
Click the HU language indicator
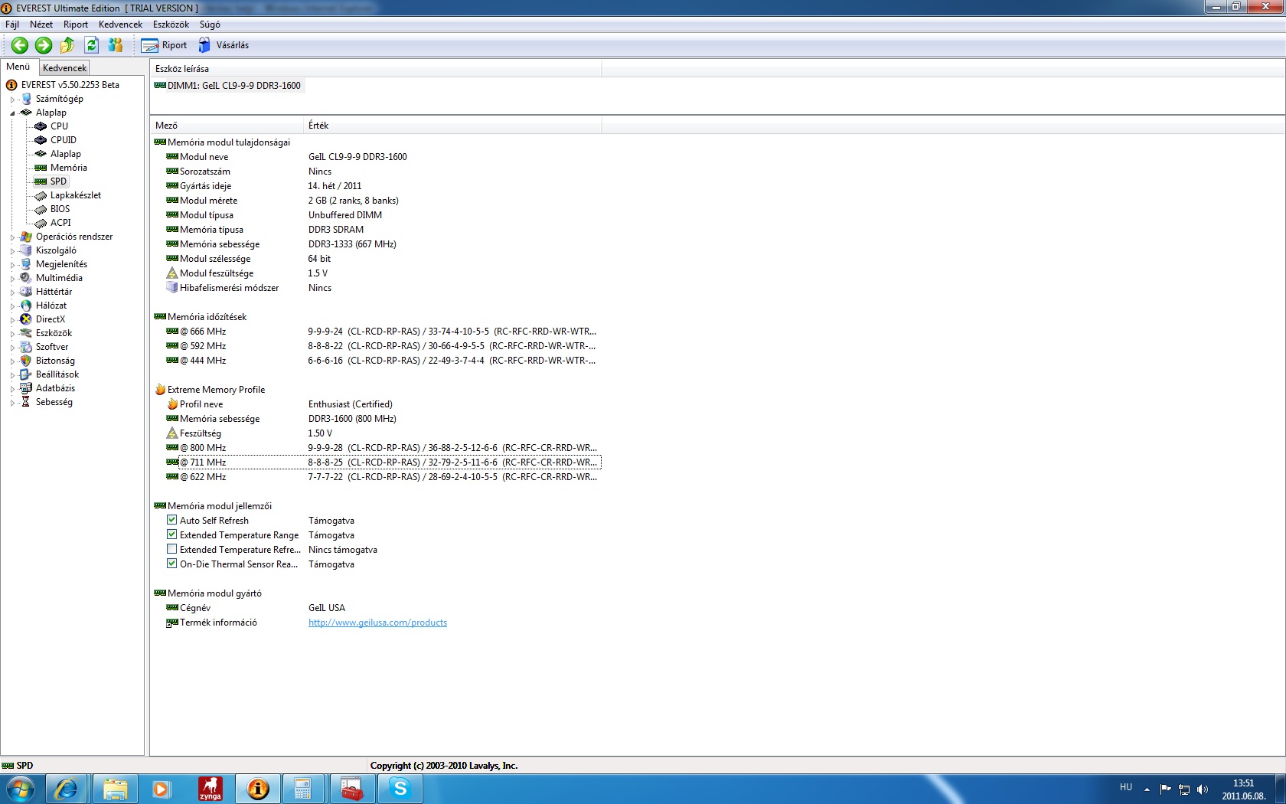tap(1126, 787)
